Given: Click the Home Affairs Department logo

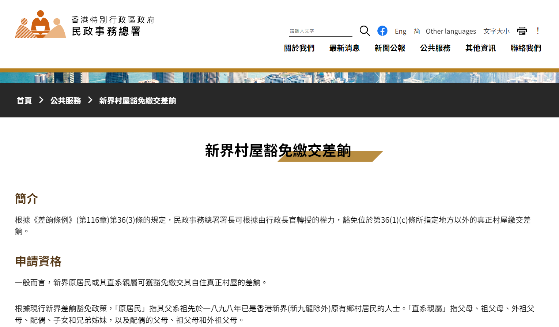Looking at the screenshot, I should pyautogui.click(x=40, y=25).
